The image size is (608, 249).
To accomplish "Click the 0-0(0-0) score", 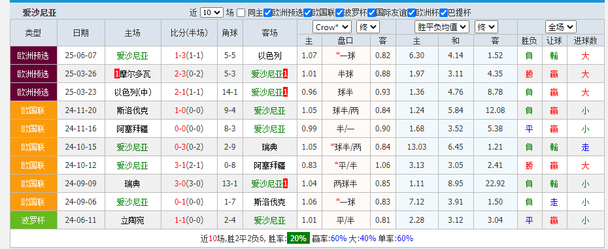I will (x=189, y=129).
